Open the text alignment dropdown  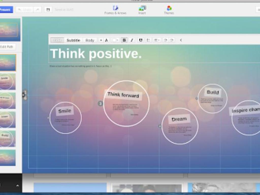(x=157, y=40)
